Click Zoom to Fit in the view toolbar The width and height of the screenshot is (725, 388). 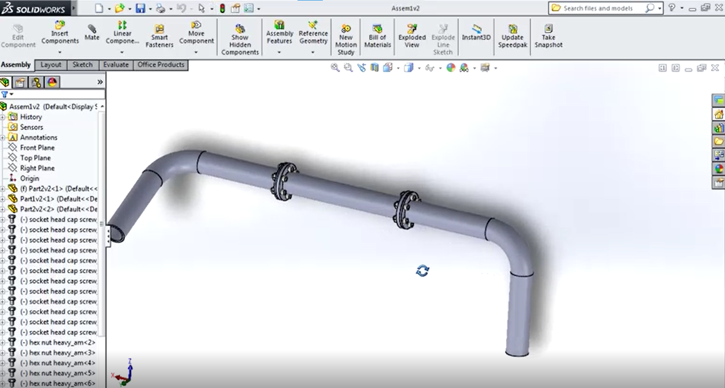pyautogui.click(x=335, y=67)
